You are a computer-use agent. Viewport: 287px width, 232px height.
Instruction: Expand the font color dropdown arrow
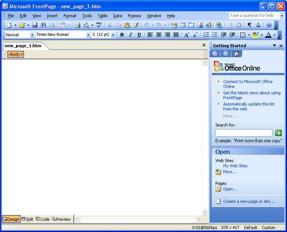(x=275, y=34)
